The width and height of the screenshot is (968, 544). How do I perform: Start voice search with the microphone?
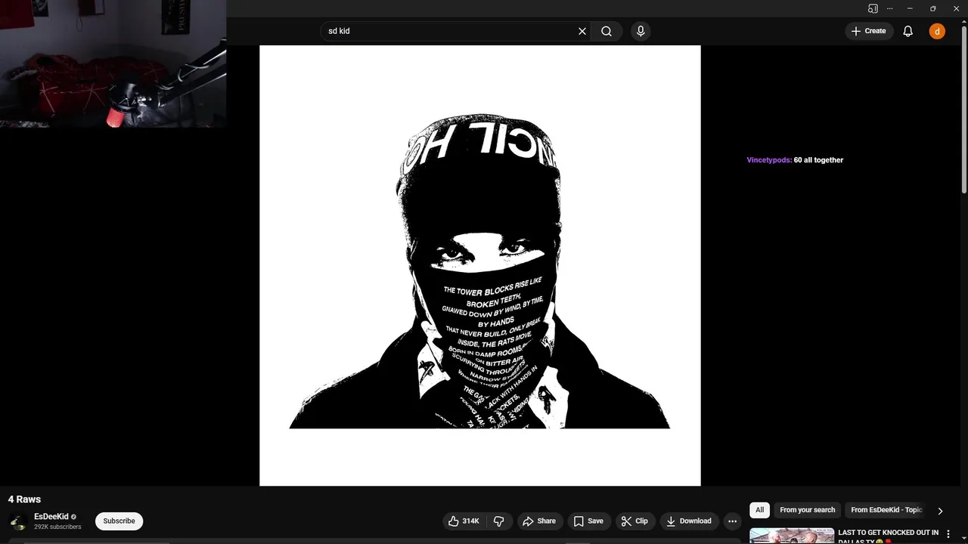641,31
